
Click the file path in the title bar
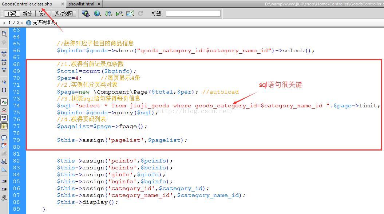click(x=324, y=4)
